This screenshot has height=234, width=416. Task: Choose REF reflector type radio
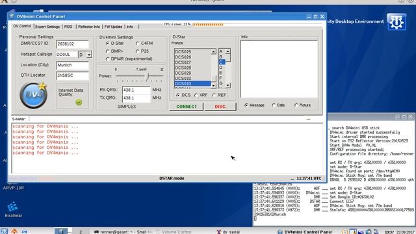[214, 95]
